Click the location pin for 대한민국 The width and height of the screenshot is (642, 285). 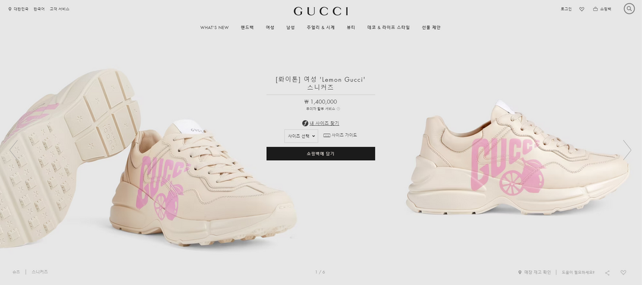[x=10, y=9]
